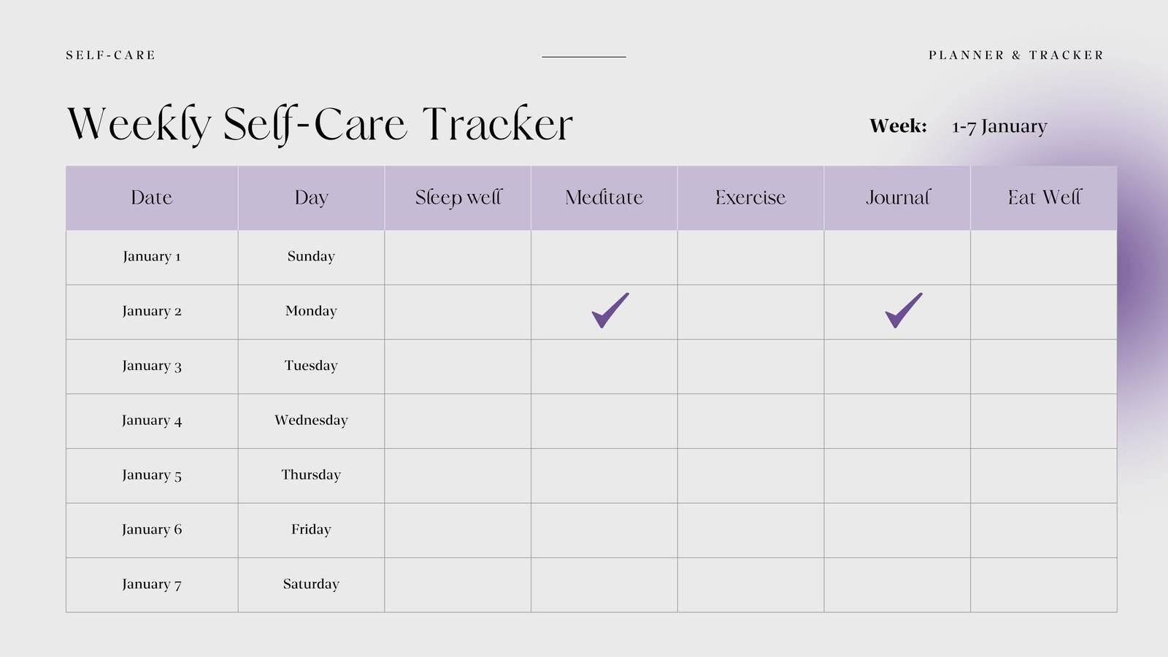This screenshot has height=657, width=1168.
Task: Click the Journal column header
Action: coord(897,198)
